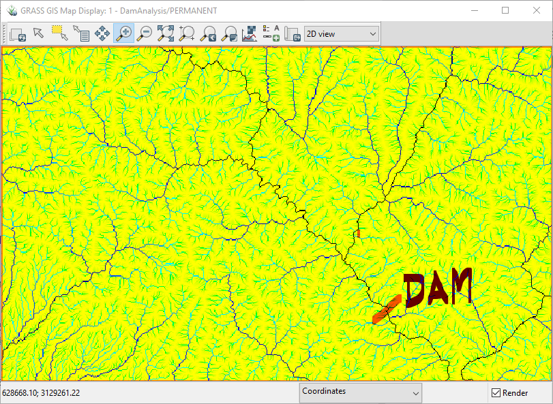Click the Render map display icon

pyautogui.click(x=18, y=34)
